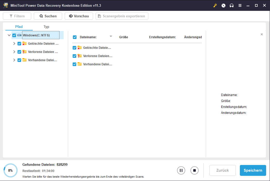The image size is (270, 181).
Task: Toggle select-all checkbox beside Dateiname
Action: click(x=74, y=37)
